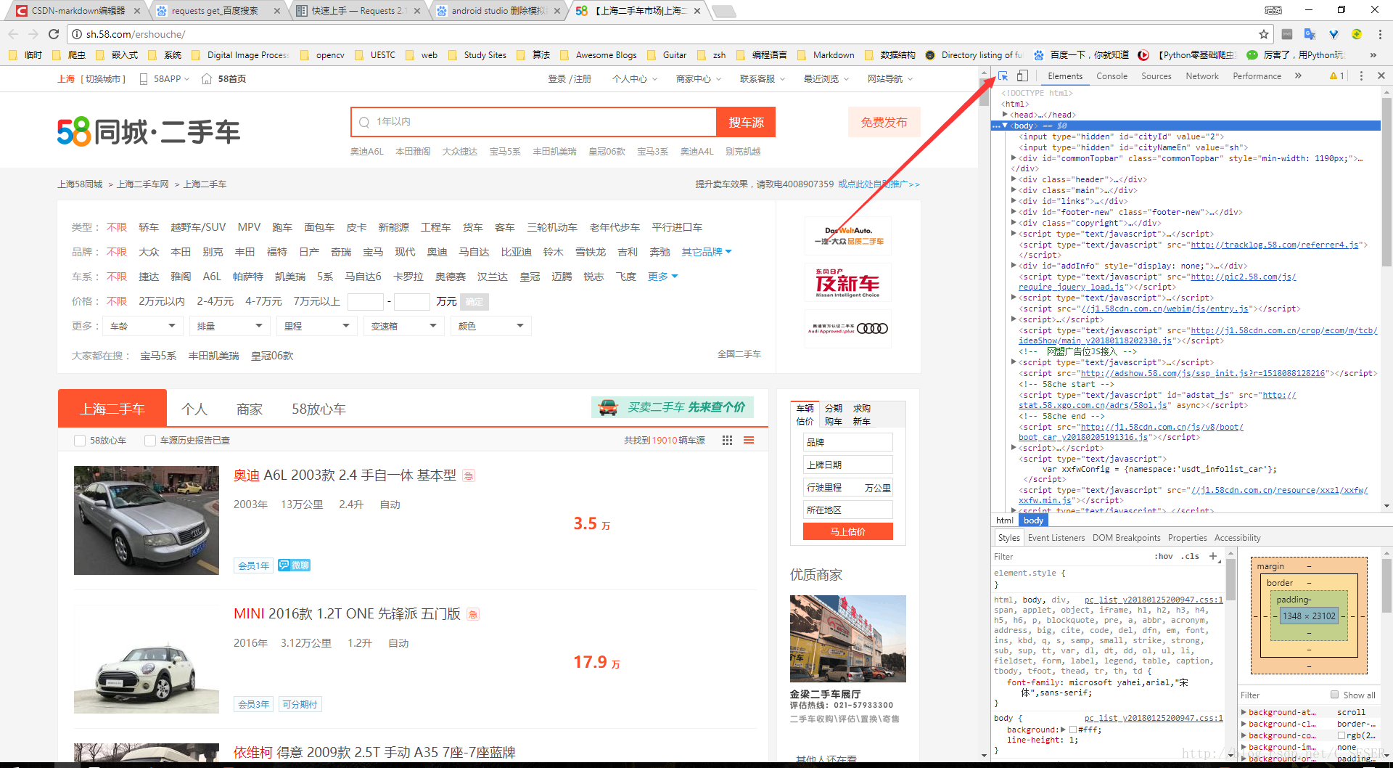
Task: Click the 搜车源 search button
Action: click(746, 123)
